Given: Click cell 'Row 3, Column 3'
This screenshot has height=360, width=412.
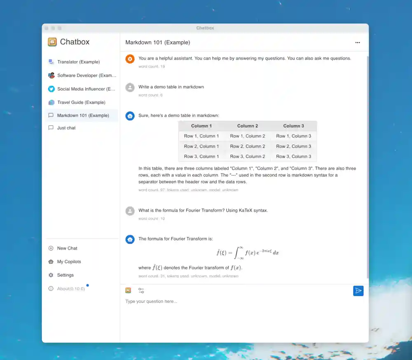Looking at the screenshot, I should 293,157.
